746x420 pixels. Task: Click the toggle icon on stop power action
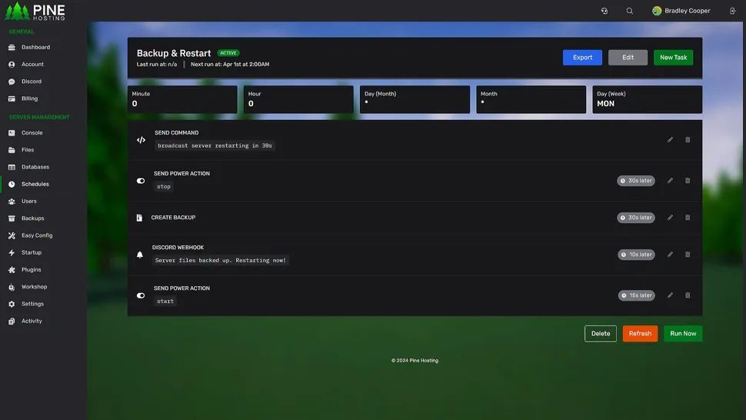pyautogui.click(x=141, y=181)
